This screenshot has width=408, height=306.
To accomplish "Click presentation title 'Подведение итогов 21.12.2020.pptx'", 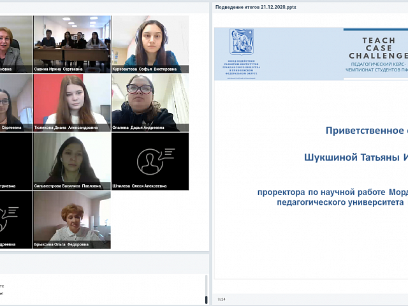I will coord(256,7).
